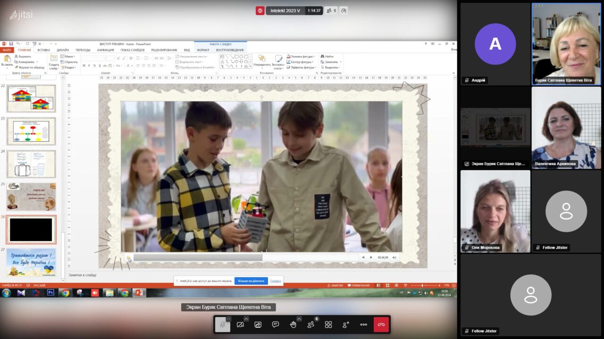Toggle screen sharing in Jitsi toolbar
Image resolution: width=604 pixels, height=339 pixels.
coord(258,324)
